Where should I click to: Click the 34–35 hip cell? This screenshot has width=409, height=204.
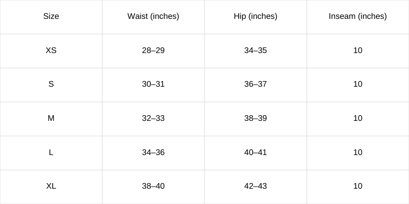pos(256,50)
